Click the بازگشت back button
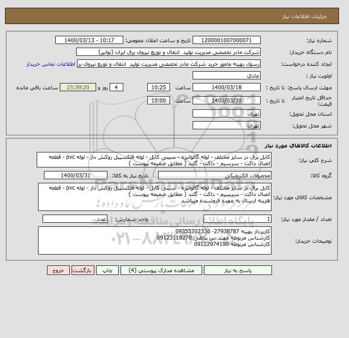This screenshot has height=338, width=349. tap(83, 270)
